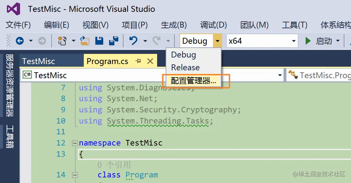Expand the New Project dropdown arrow

73,41
